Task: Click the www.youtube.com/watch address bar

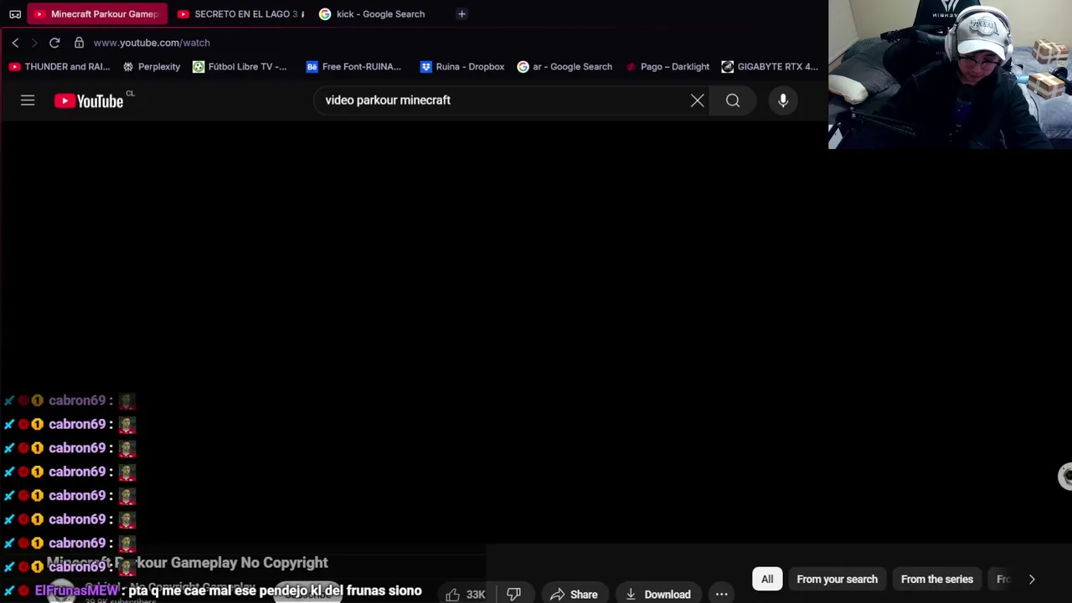Action: tap(152, 43)
